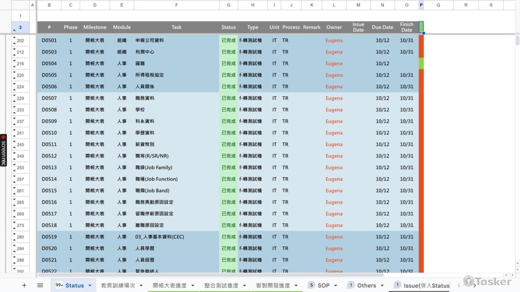The height and width of the screenshot is (292, 520).
Task: Click the Task header cell
Action: pyautogui.click(x=176, y=27)
